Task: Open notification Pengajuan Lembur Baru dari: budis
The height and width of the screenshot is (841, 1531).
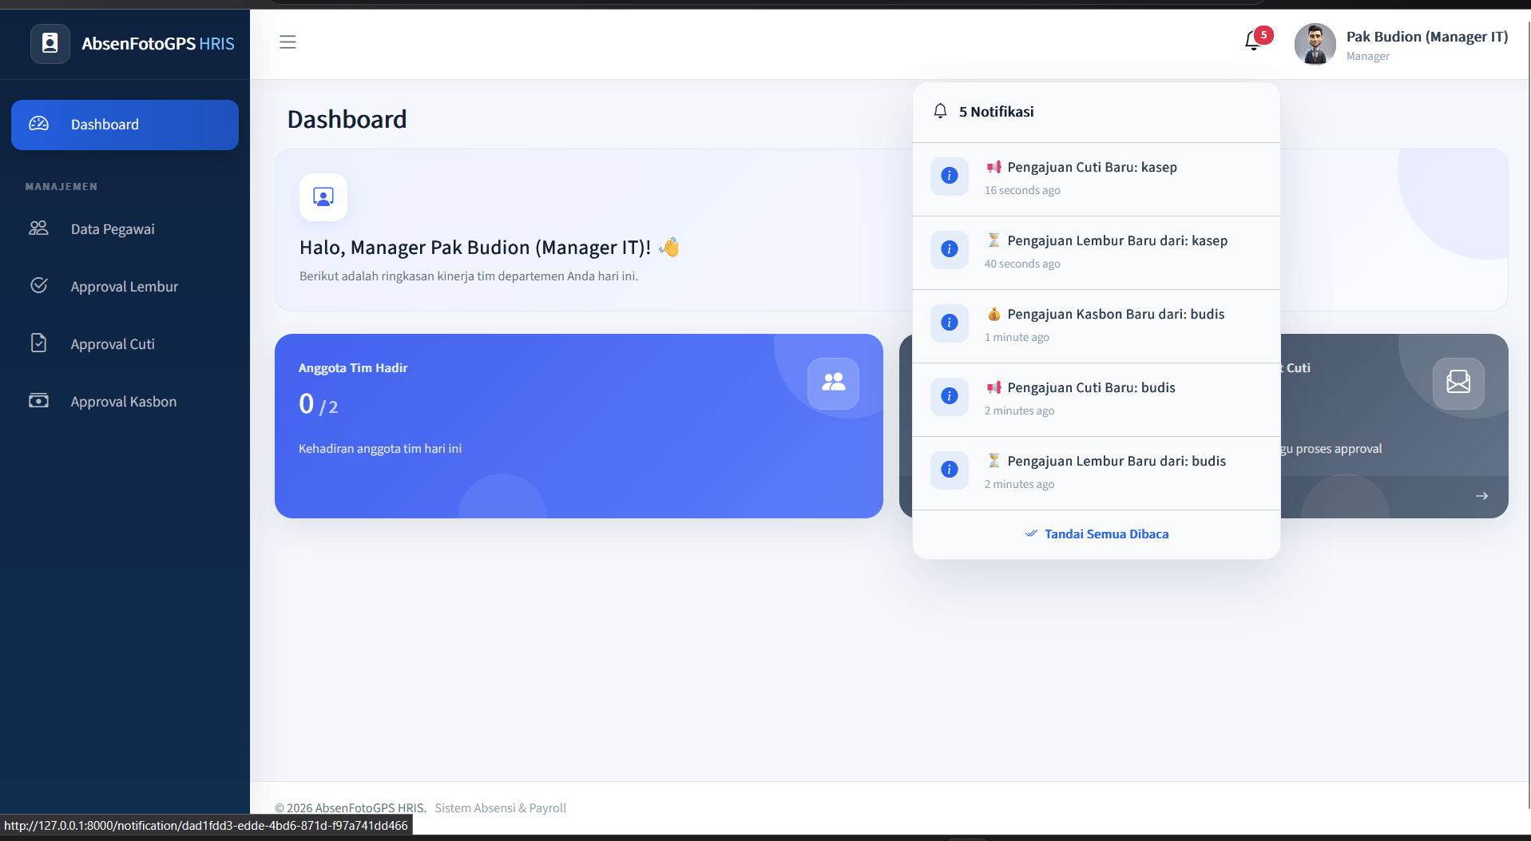Action: coord(1096,473)
